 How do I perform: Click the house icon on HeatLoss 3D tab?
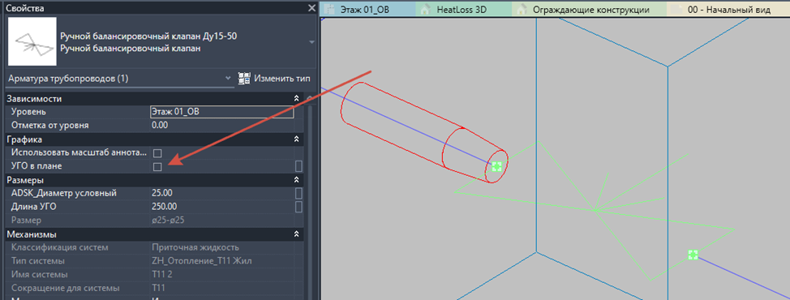[x=425, y=9]
